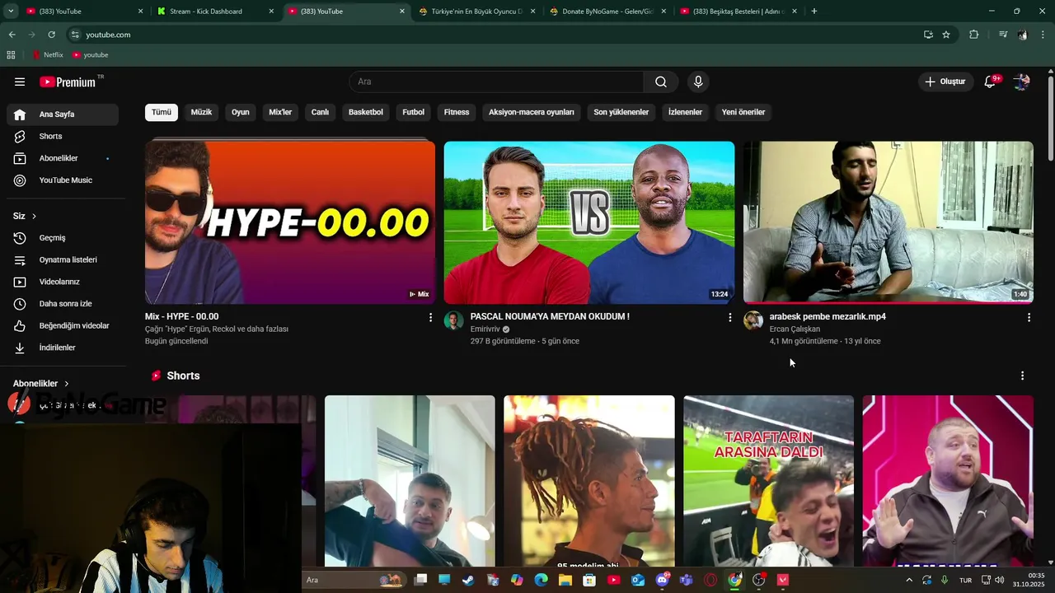Play the HYPE-00.00 mix thumbnail
This screenshot has height=593, width=1055.
coord(290,222)
